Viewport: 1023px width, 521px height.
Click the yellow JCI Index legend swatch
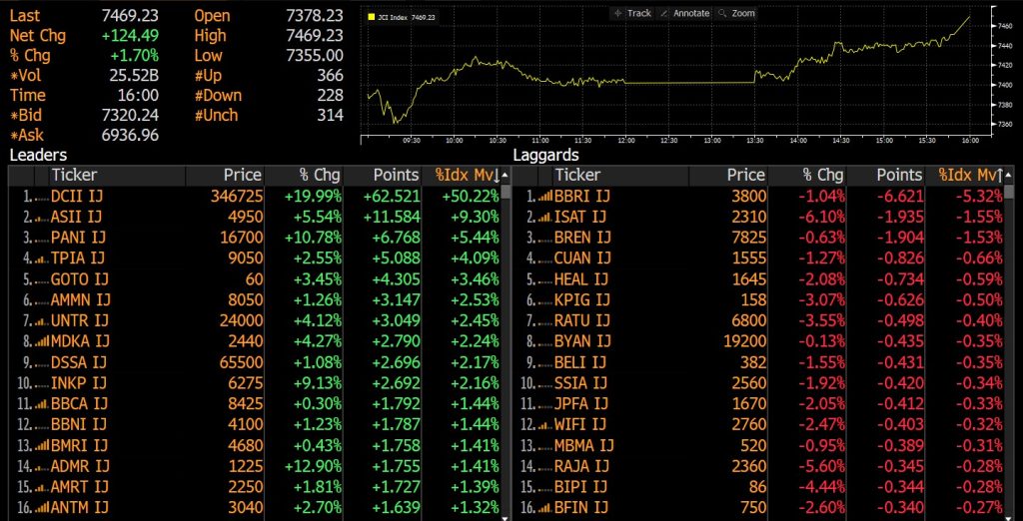(x=374, y=16)
